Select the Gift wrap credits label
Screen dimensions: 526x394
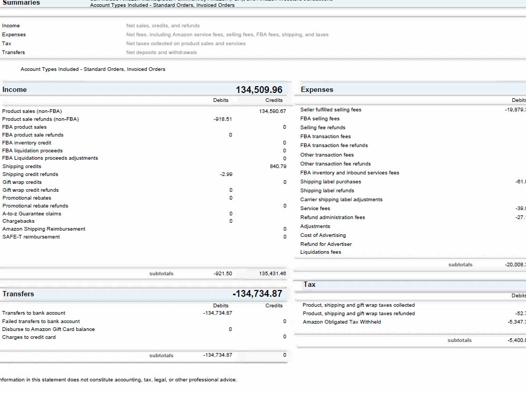point(22,182)
